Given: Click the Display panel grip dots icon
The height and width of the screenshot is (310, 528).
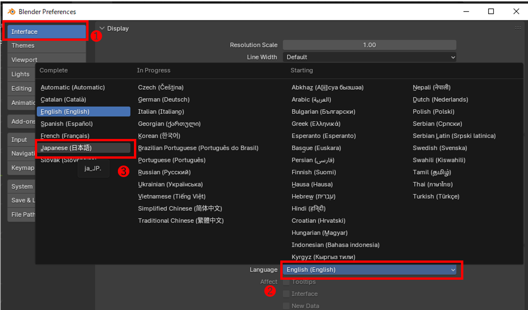Looking at the screenshot, I should 518,28.
